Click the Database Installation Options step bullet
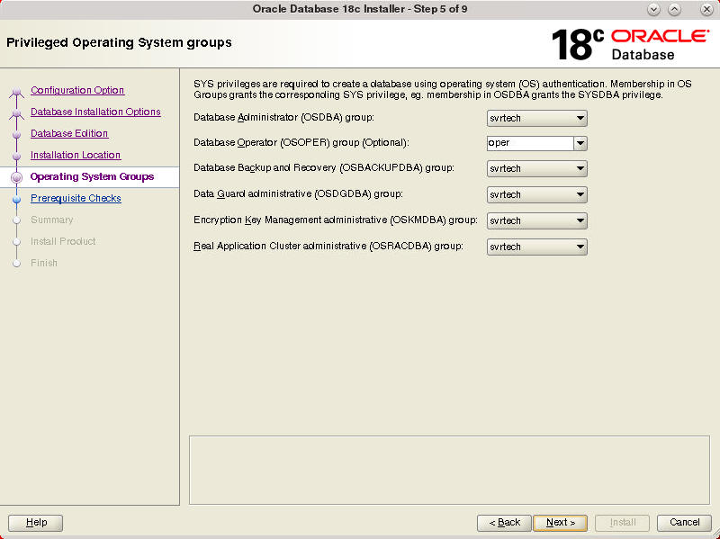Viewport: 720px width, 539px height. point(17,113)
